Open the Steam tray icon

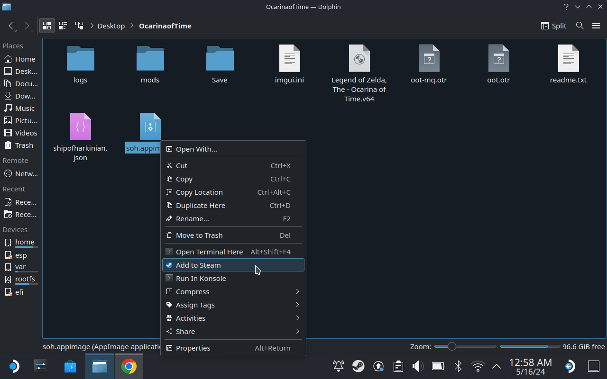(x=358, y=366)
